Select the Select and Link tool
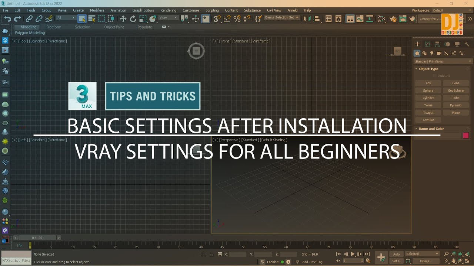The image size is (474, 266). coord(29,19)
